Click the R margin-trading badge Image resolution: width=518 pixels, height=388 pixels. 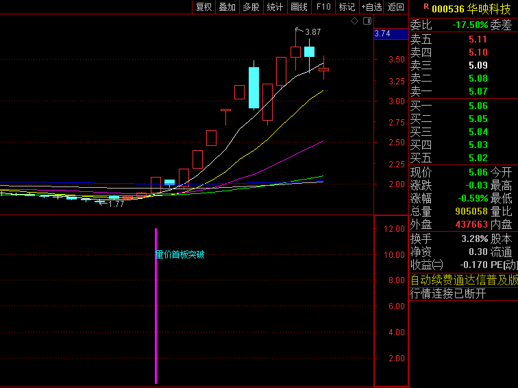[426, 6]
